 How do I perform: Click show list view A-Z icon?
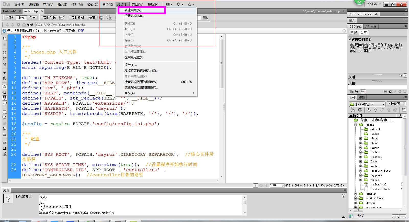tap(357, 91)
